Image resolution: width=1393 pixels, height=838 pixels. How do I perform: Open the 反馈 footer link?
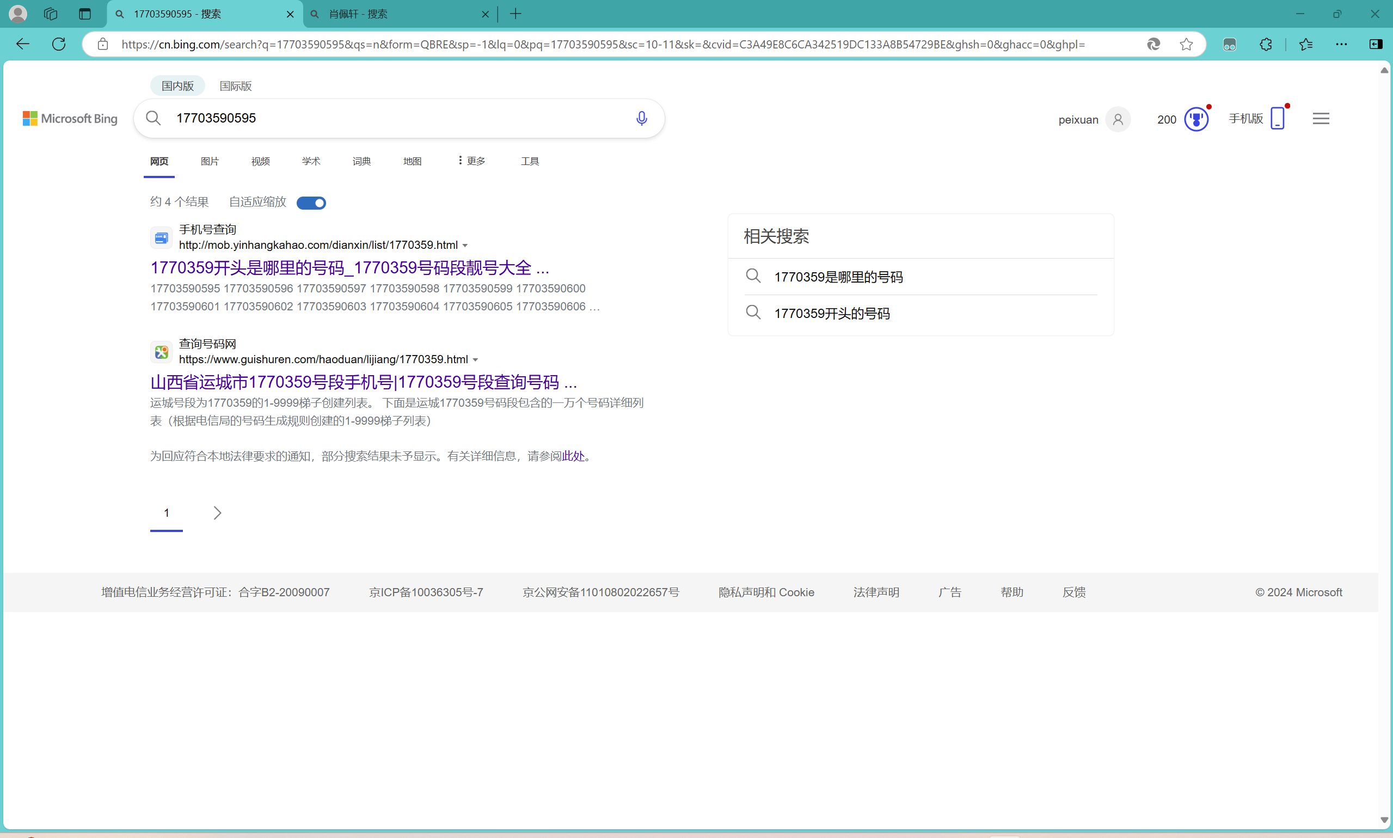1074,592
